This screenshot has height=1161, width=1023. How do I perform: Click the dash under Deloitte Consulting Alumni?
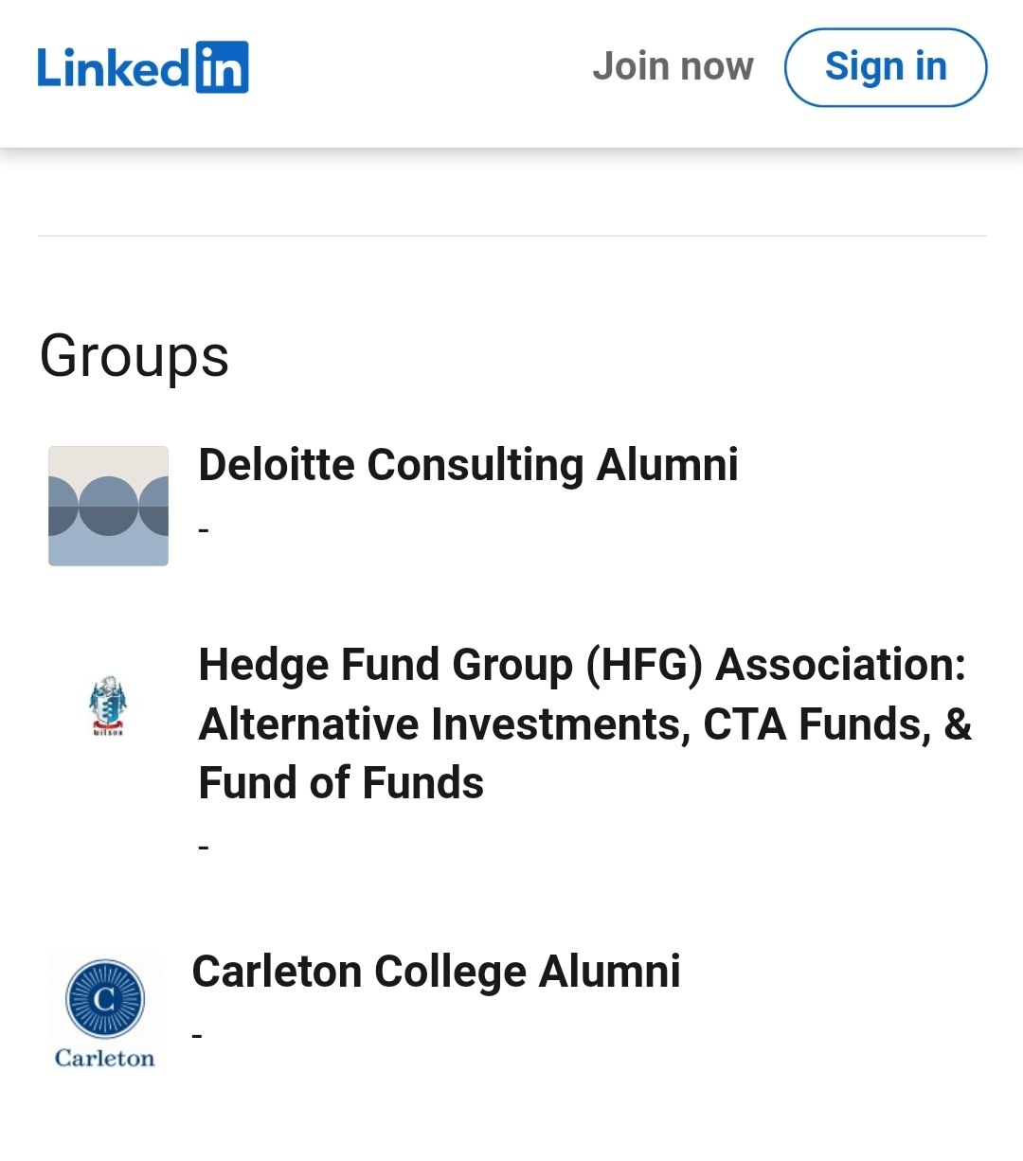click(204, 530)
